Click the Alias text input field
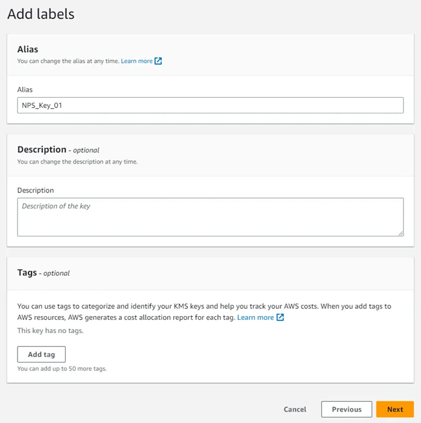 (210, 105)
